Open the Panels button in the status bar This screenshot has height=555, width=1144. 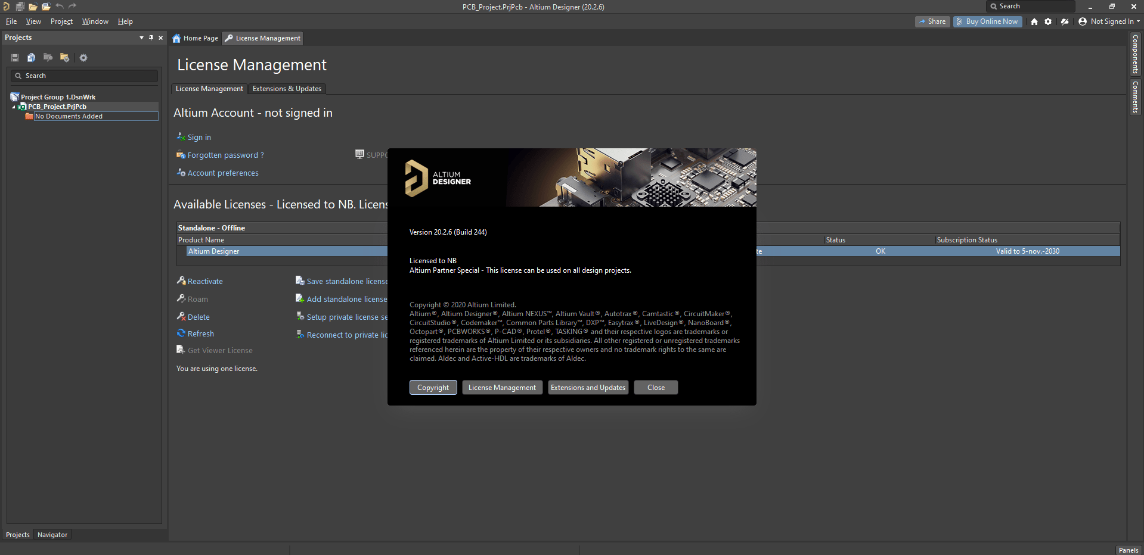pyautogui.click(x=1129, y=550)
